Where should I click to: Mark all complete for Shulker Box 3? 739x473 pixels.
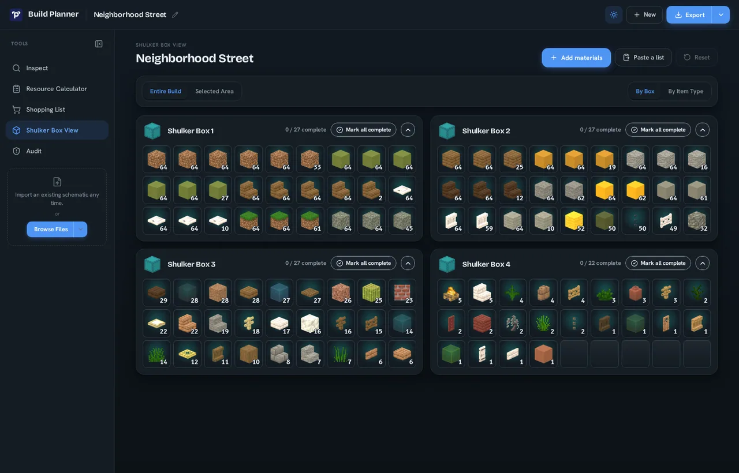[x=364, y=263]
